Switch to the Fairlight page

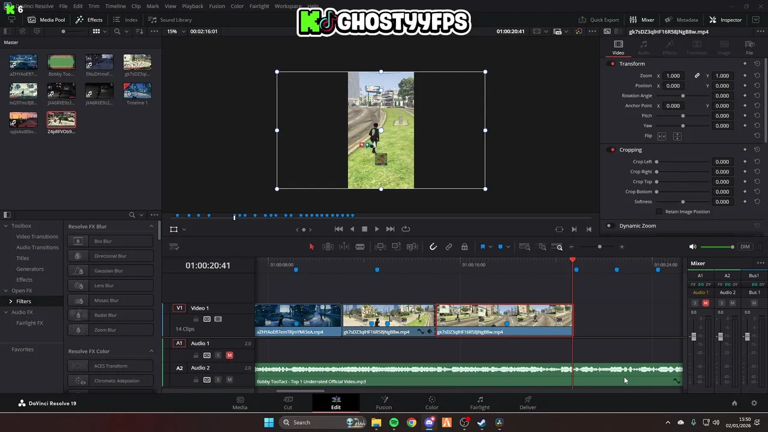pyautogui.click(x=480, y=403)
